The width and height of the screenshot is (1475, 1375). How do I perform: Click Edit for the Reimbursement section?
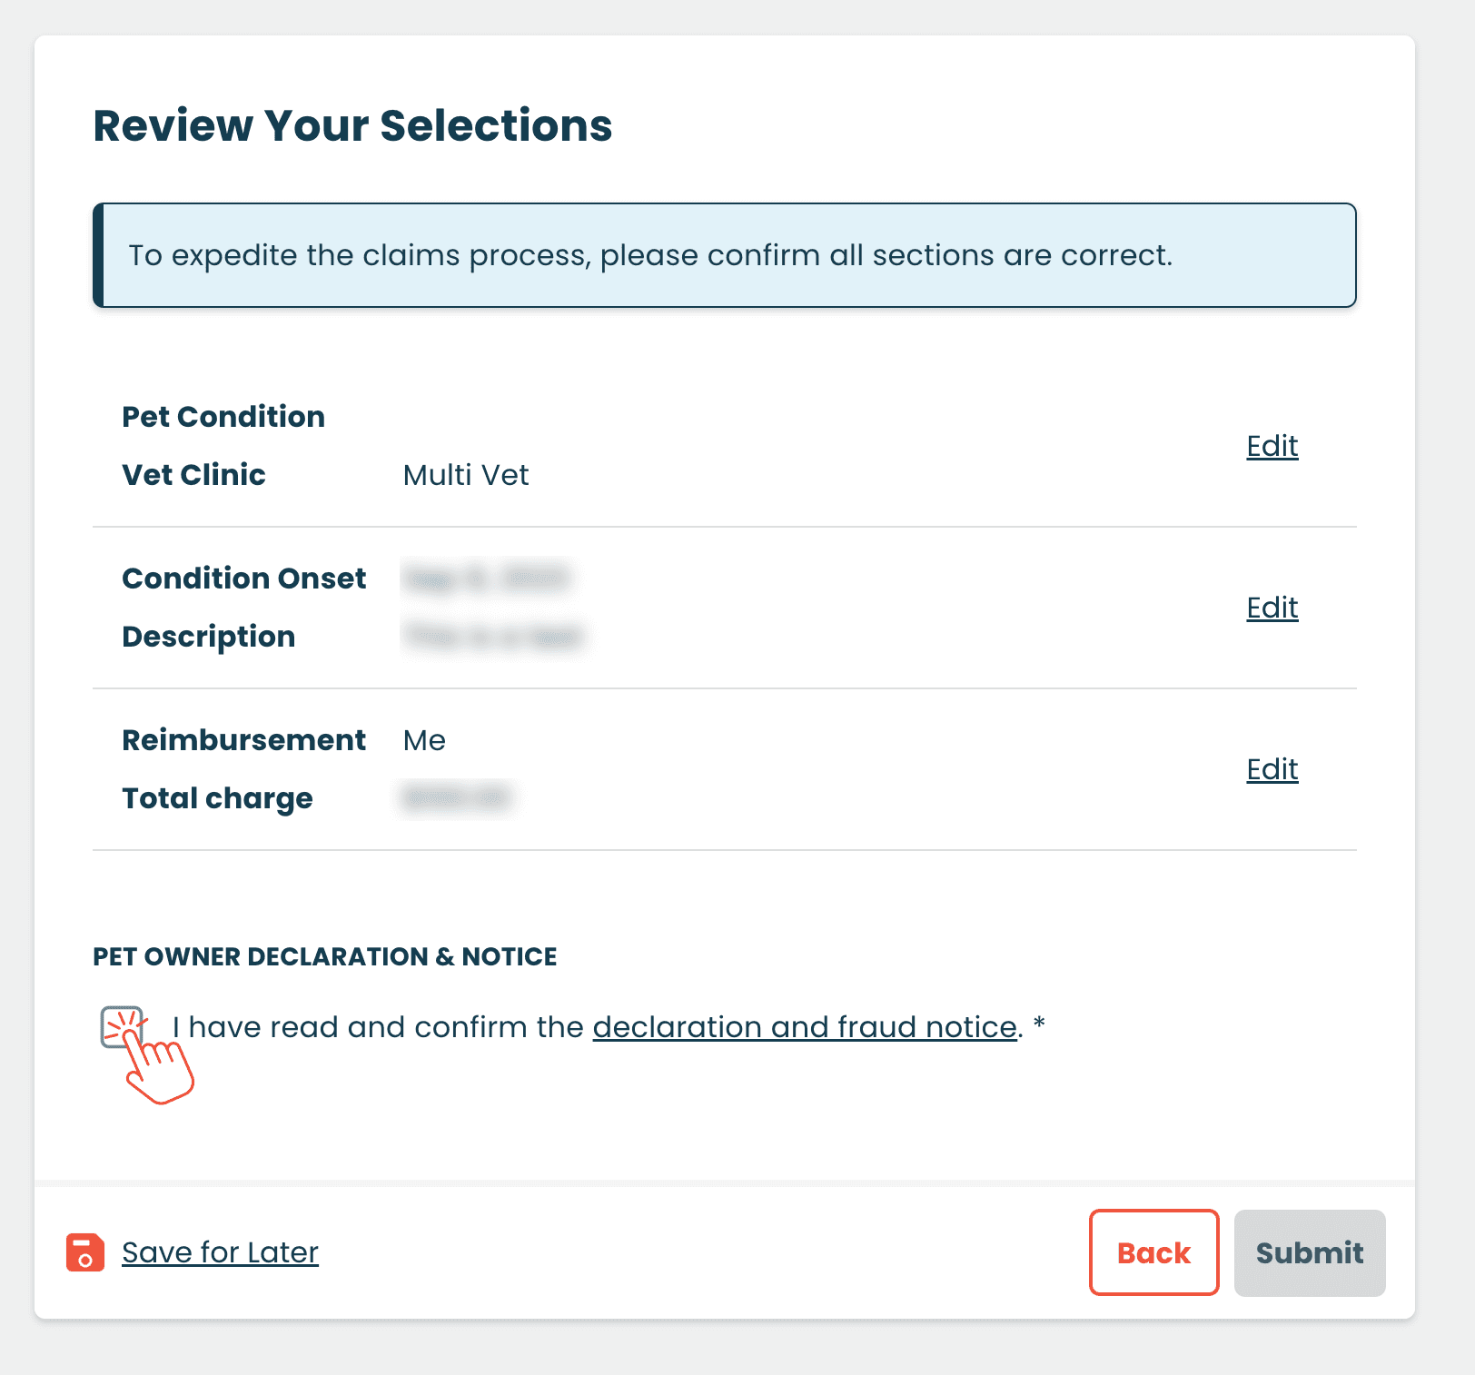pyautogui.click(x=1272, y=768)
